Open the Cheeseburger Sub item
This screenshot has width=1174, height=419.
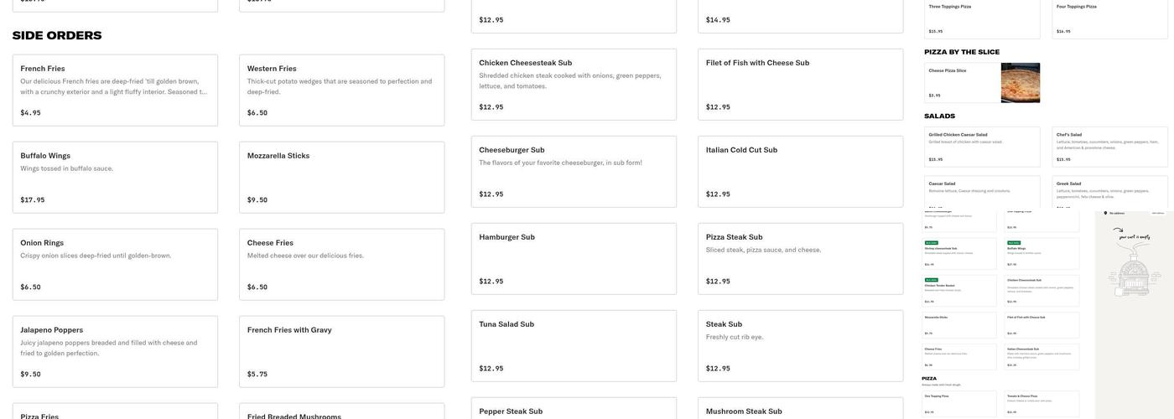click(x=574, y=171)
